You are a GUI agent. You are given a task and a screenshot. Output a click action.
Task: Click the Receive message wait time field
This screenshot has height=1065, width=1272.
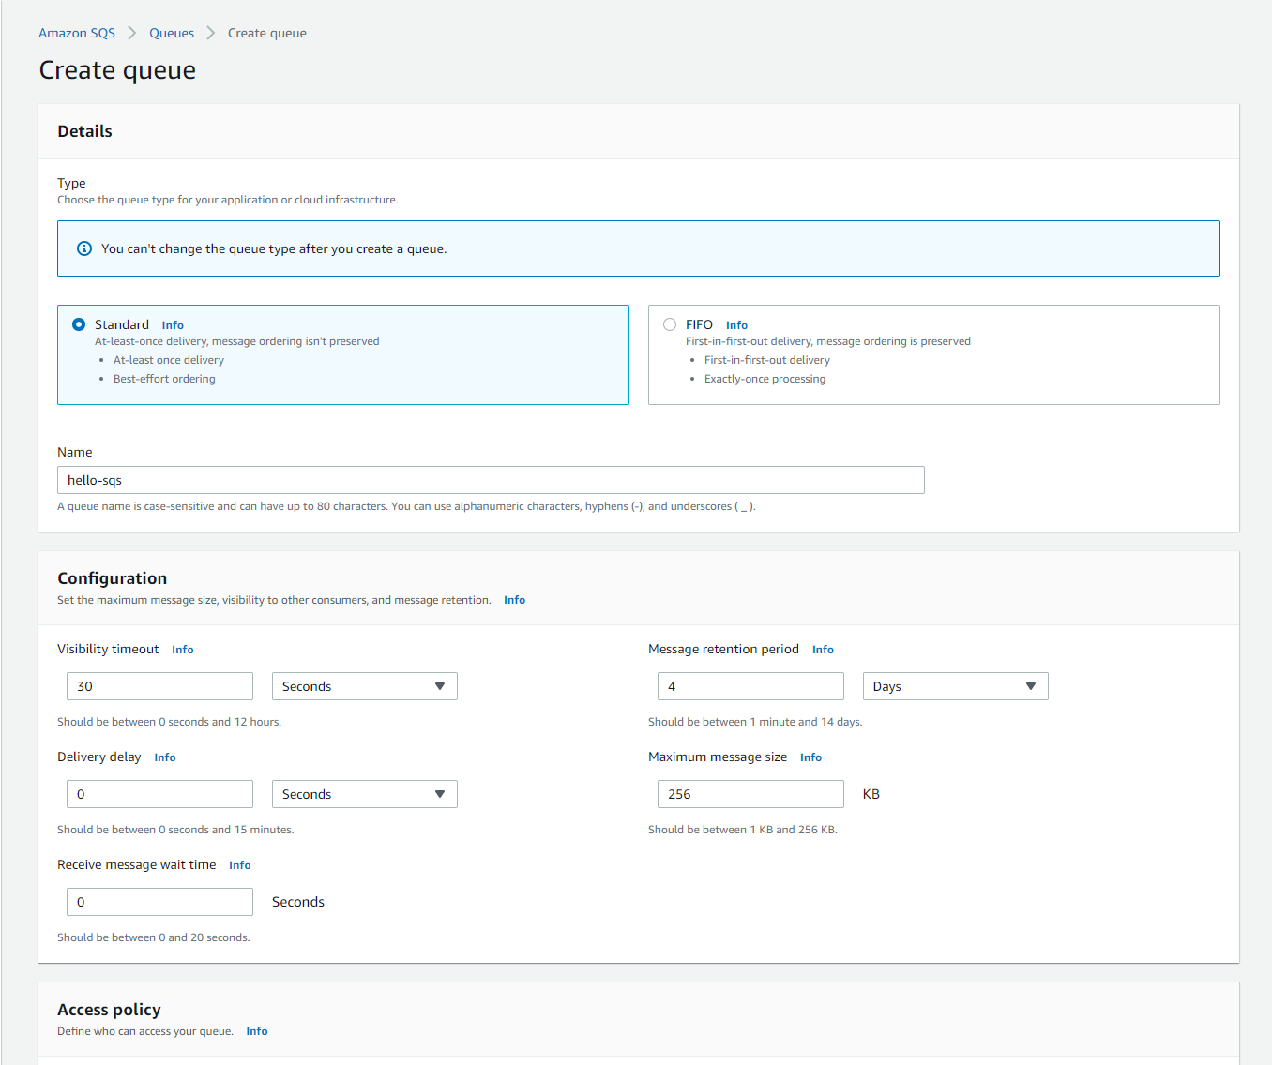tap(159, 902)
